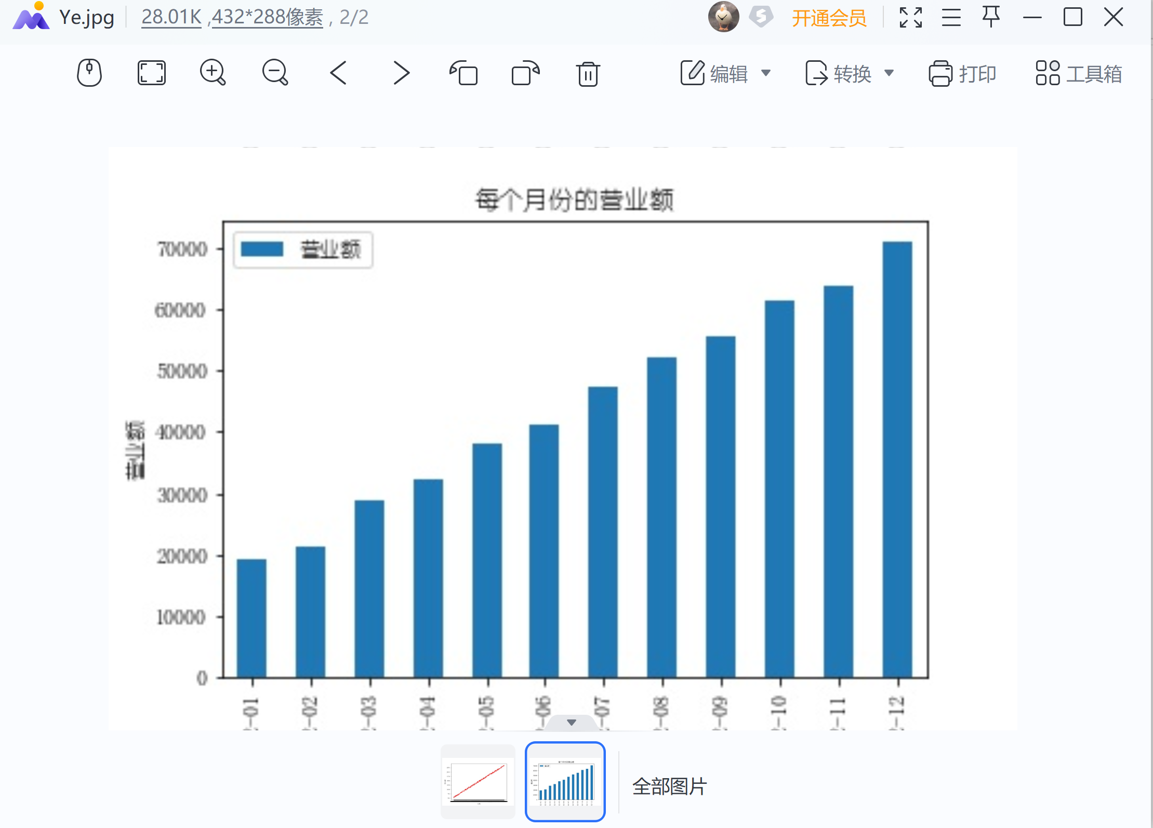Delete the image with trash icon
The width and height of the screenshot is (1153, 828).
pyautogui.click(x=588, y=73)
